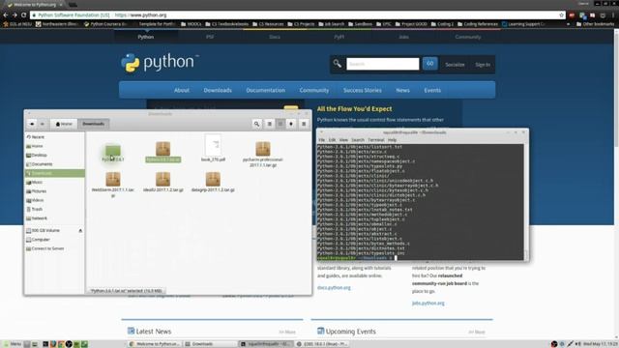Click the Socialize link

[x=455, y=65]
